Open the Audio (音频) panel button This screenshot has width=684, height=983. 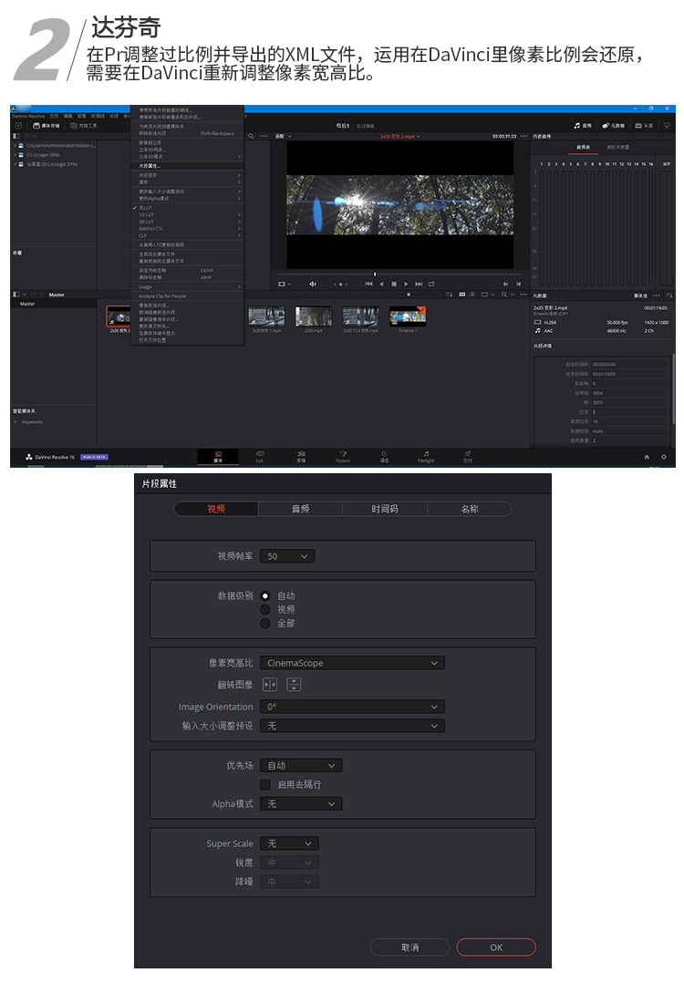coord(583,126)
